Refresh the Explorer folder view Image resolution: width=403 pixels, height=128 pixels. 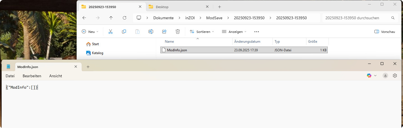(x=125, y=18)
